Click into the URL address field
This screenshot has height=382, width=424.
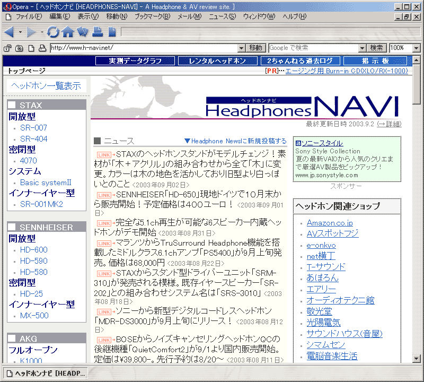tap(144, 48)
